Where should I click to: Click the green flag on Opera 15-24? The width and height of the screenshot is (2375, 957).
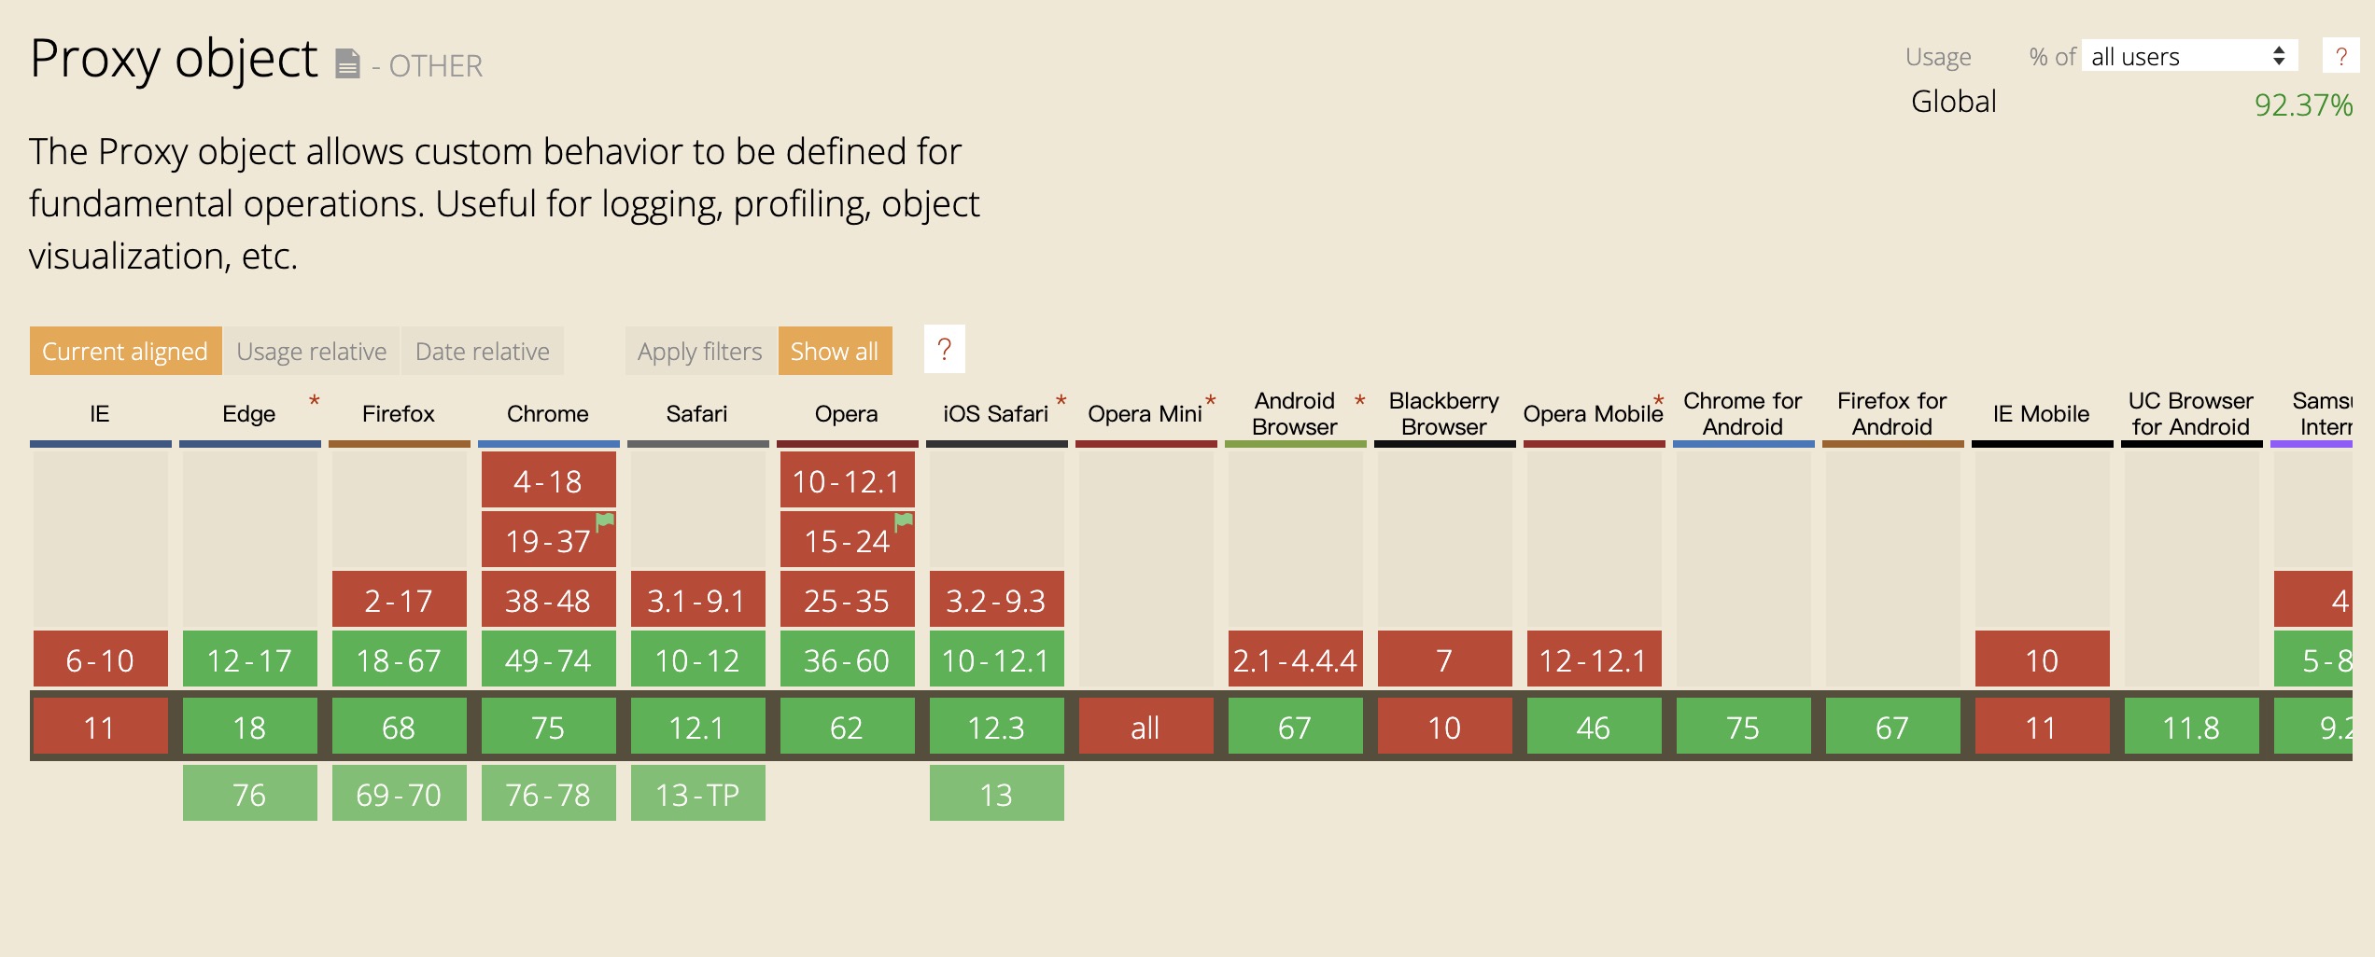904,521
